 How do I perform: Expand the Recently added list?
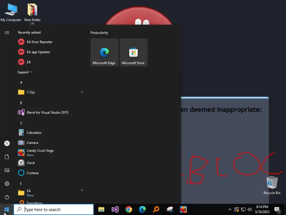(x=25, y=72)
